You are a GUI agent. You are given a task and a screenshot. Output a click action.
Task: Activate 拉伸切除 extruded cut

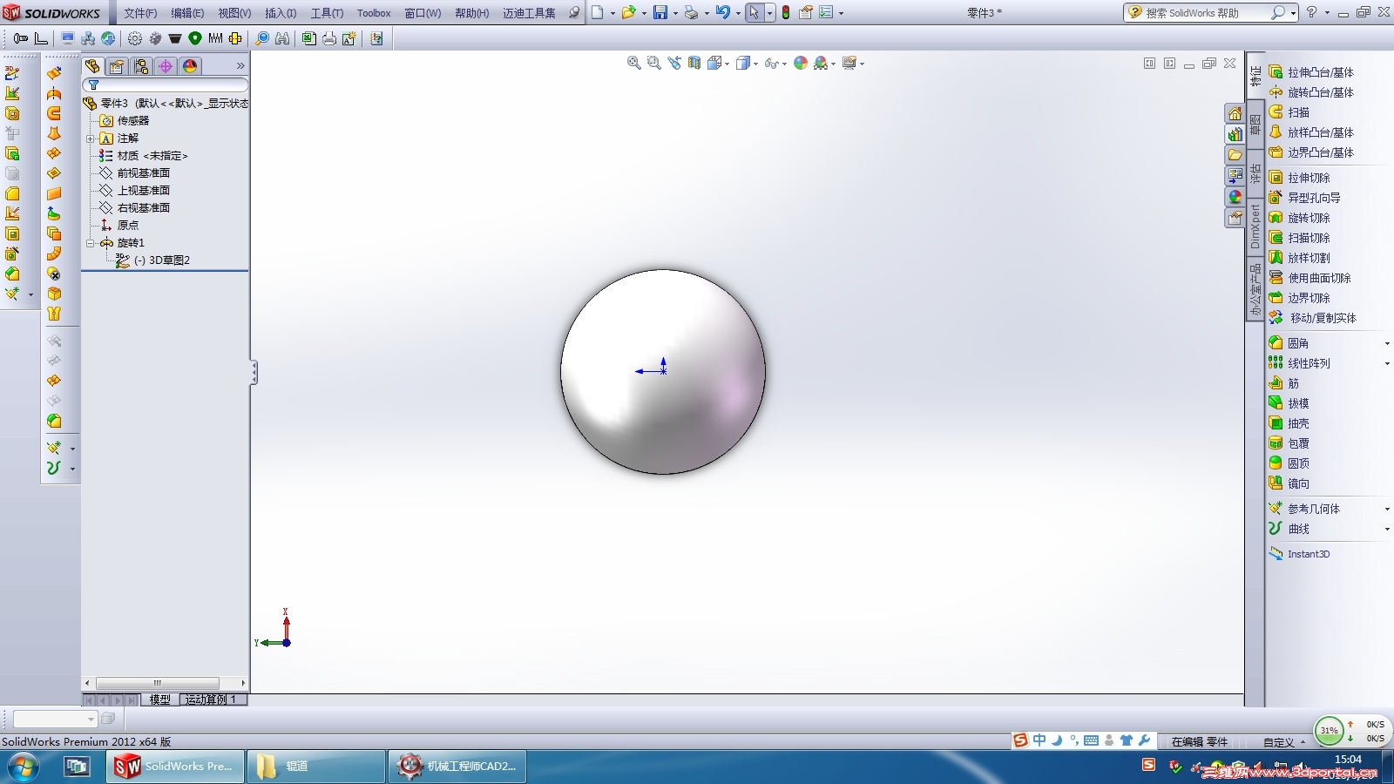(x=1300, y=178)
